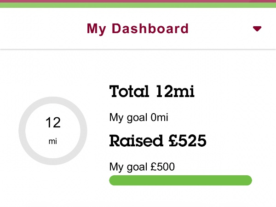This screenshot has width=276, height=207.
Task: Select the number 12 inside the ring
Action: point(53,123)
